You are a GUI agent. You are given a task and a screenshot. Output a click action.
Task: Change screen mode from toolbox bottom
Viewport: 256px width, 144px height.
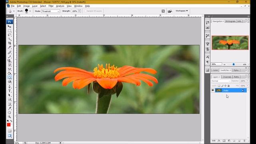click(x=10, y=136)
